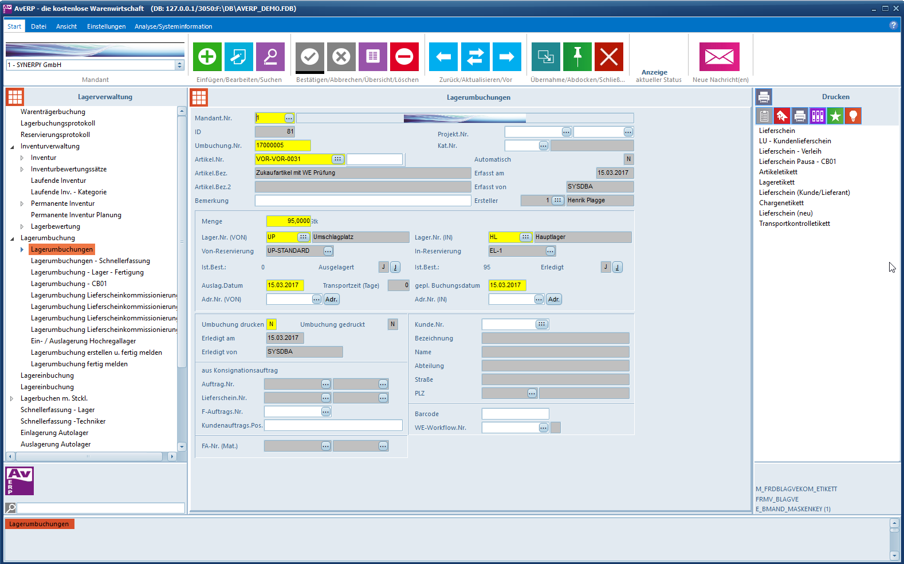Expand the Lagerbuchen m. Stckl. node
The width and height of the screenshot is (904, 564).
tap(12, 399)
